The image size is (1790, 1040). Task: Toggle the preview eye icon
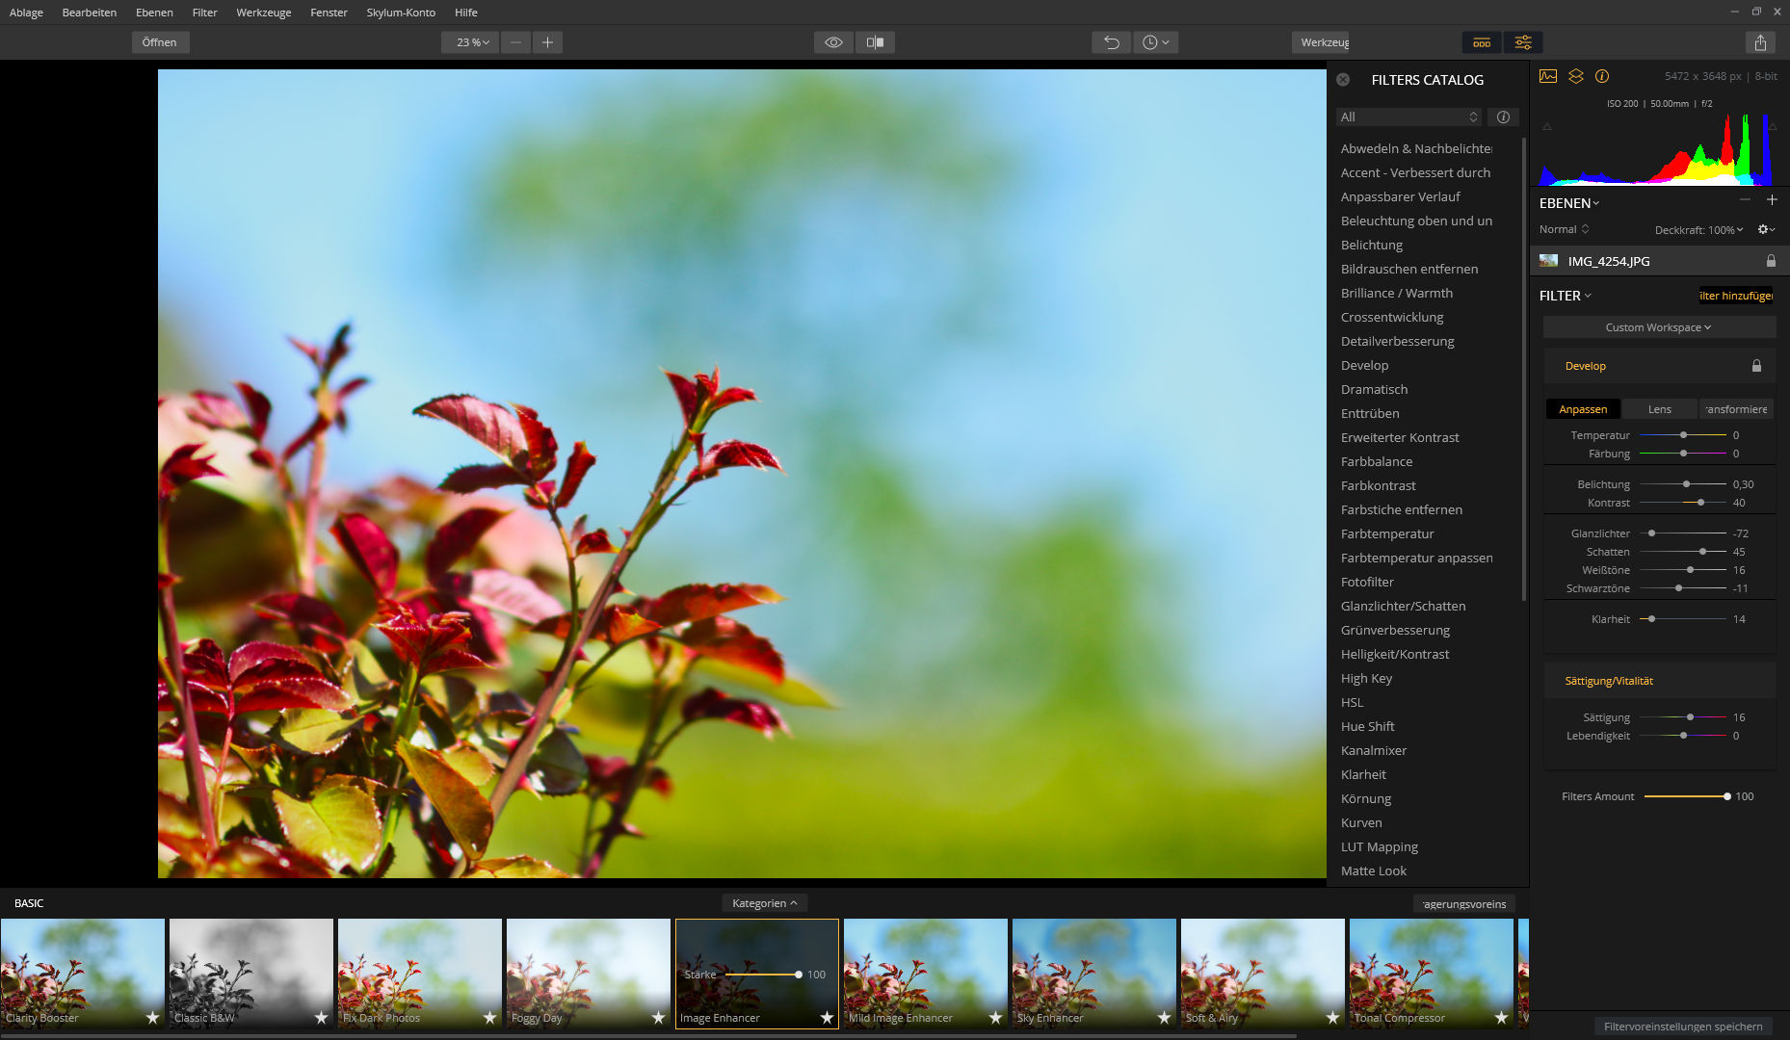click(x=833, y=42)
